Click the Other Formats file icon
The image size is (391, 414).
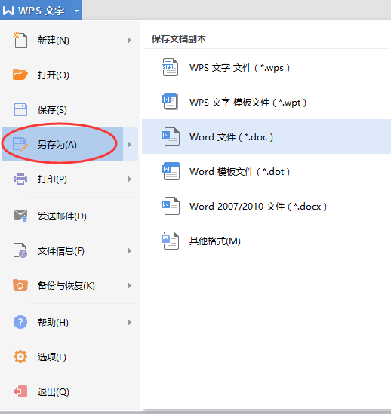click(x=171, y=241)
